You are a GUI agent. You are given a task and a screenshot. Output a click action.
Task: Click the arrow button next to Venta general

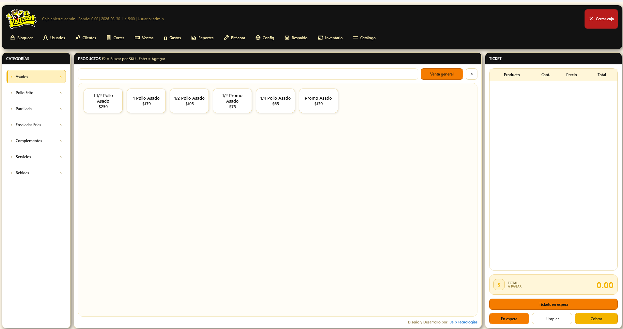(x=471, y=74)
